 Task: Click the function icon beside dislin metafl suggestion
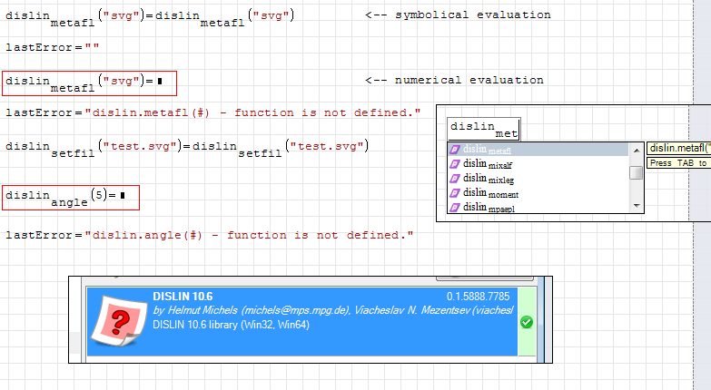455,150
